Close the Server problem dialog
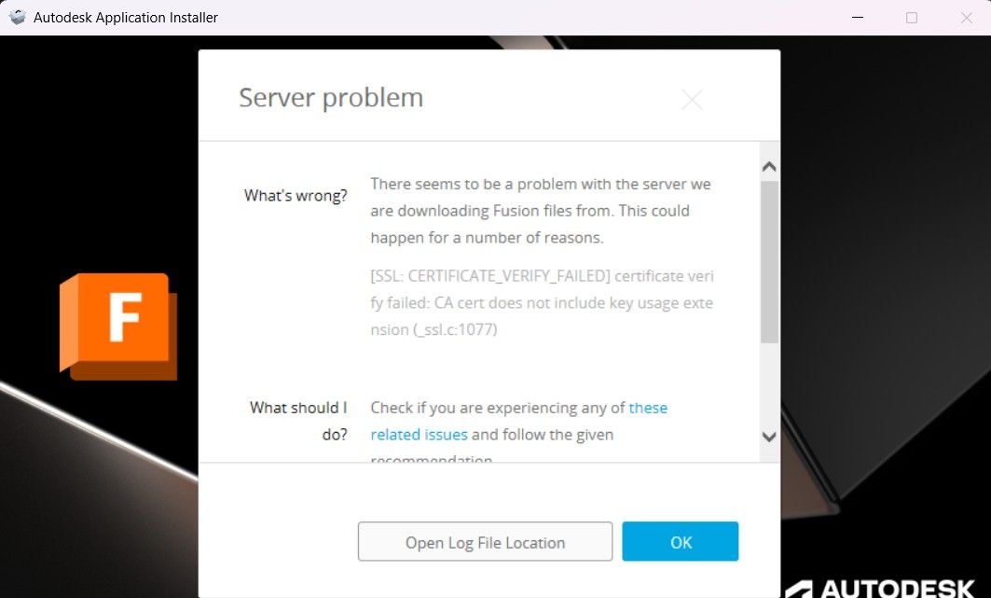 click(x=692, y=99)
